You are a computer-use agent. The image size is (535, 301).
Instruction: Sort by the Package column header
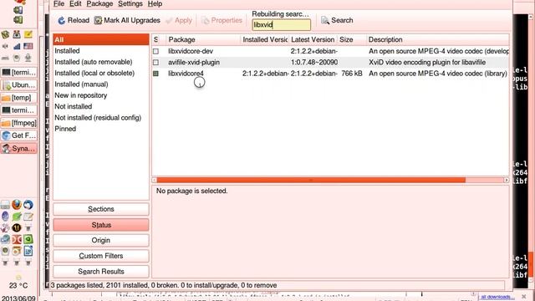coord(203,39)
